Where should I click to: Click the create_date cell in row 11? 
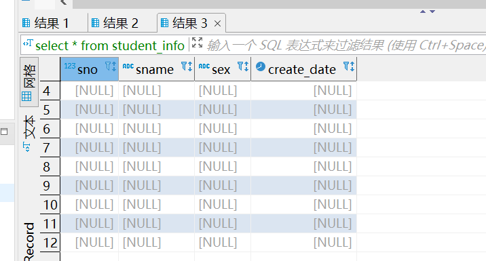(304, 224)
